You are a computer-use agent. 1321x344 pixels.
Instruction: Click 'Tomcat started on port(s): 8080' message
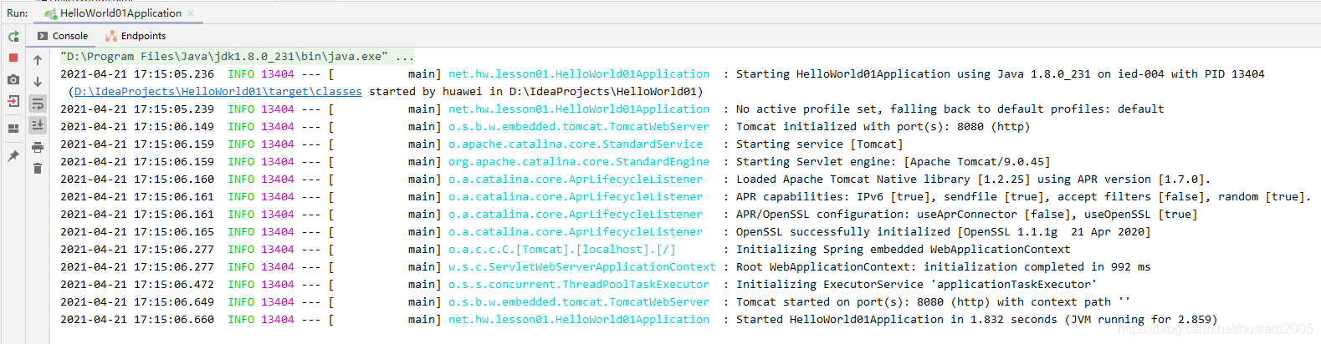pos(933,302)
